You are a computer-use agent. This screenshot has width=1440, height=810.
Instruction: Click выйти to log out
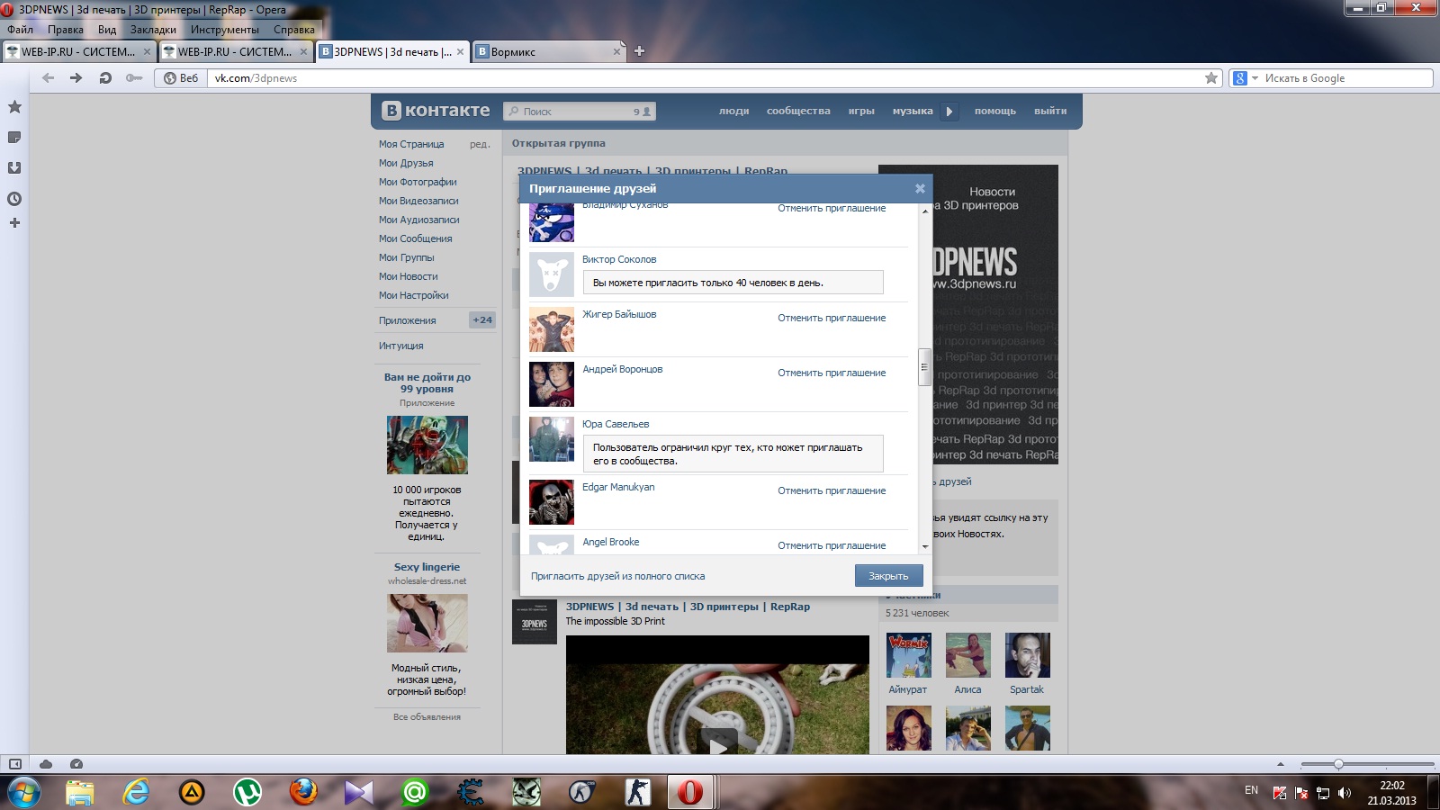pos(1050,111)
